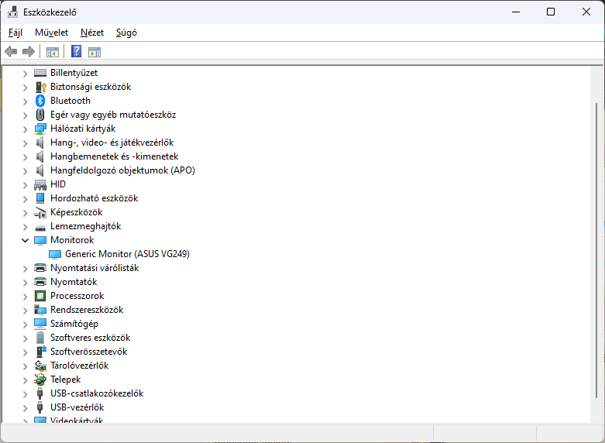Expand the USB-vezérlők node
This screenshot has width=605, height=443.
point(25,408)
